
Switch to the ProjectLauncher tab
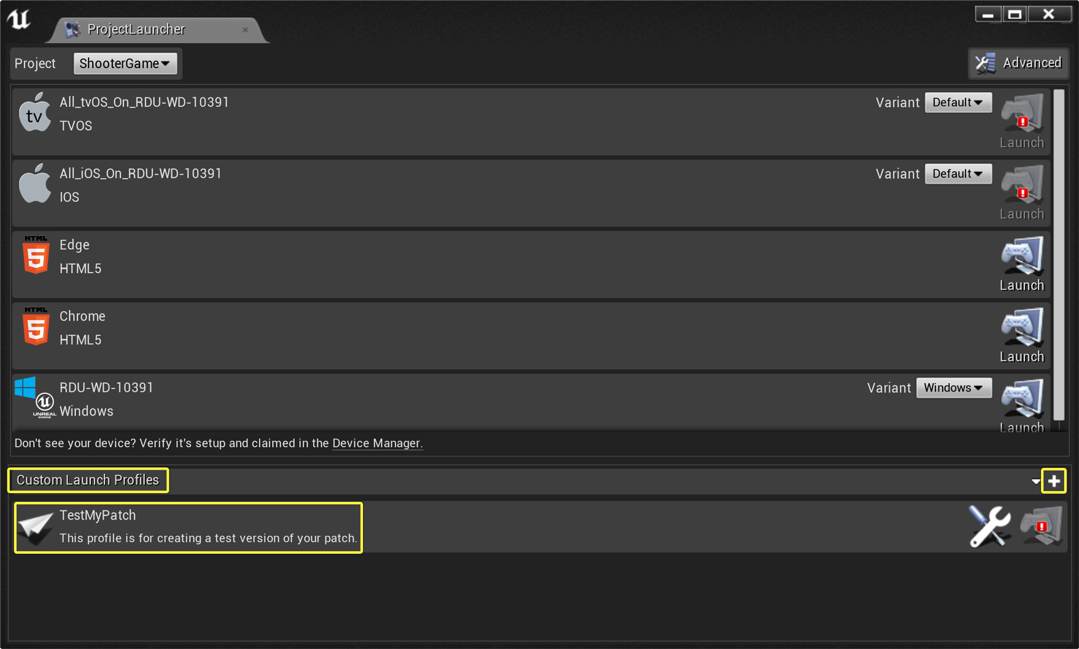click(x=136, y=29)
